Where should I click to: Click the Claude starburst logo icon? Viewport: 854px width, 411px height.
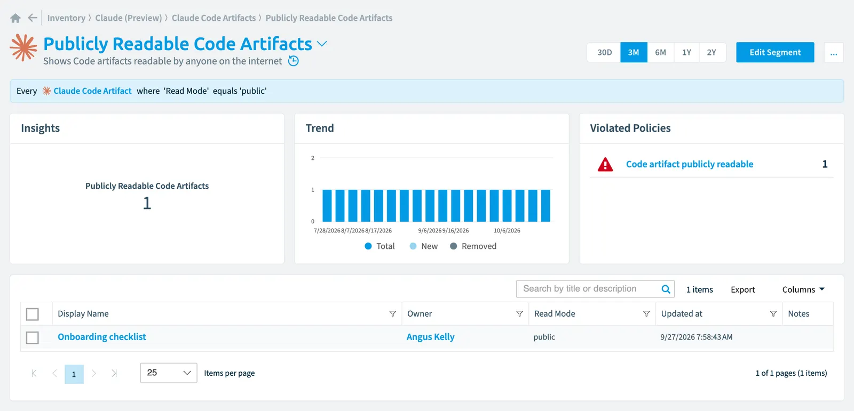click(23, 47)
